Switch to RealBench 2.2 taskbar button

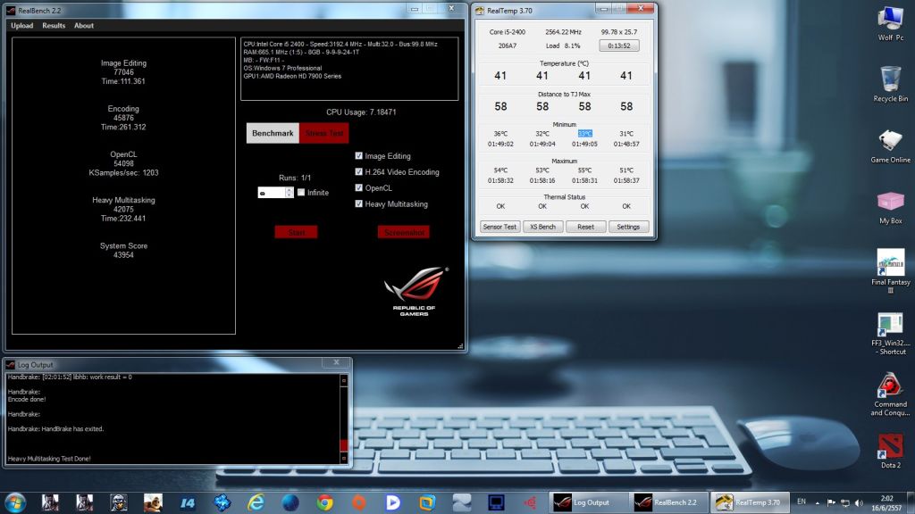point(669,502)
